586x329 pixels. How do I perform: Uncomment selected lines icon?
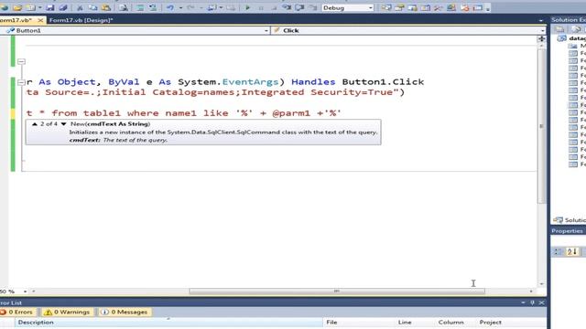(x=153, y=7)
